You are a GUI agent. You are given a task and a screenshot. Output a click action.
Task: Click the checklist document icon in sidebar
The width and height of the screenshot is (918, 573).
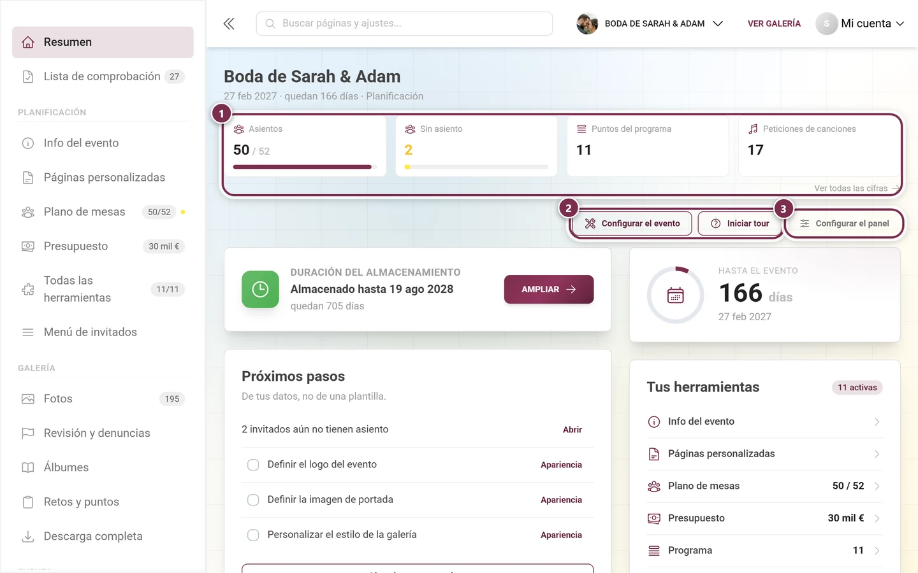(x=28, y=76)
